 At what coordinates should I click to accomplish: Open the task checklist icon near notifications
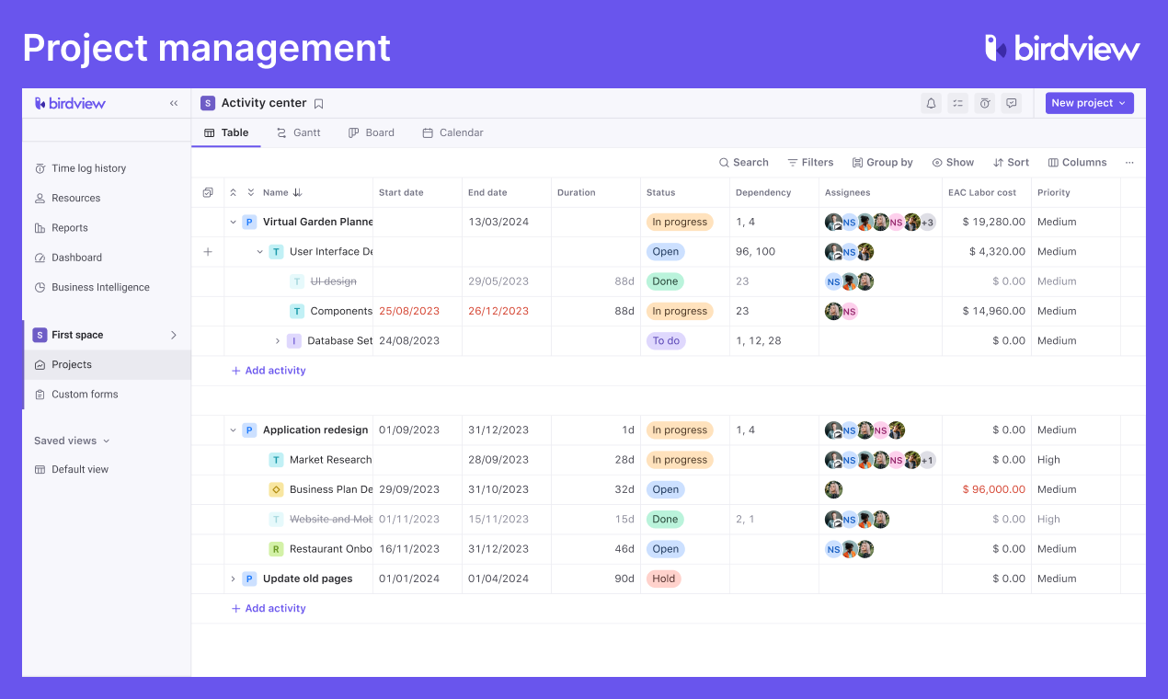tap(957, 103)
